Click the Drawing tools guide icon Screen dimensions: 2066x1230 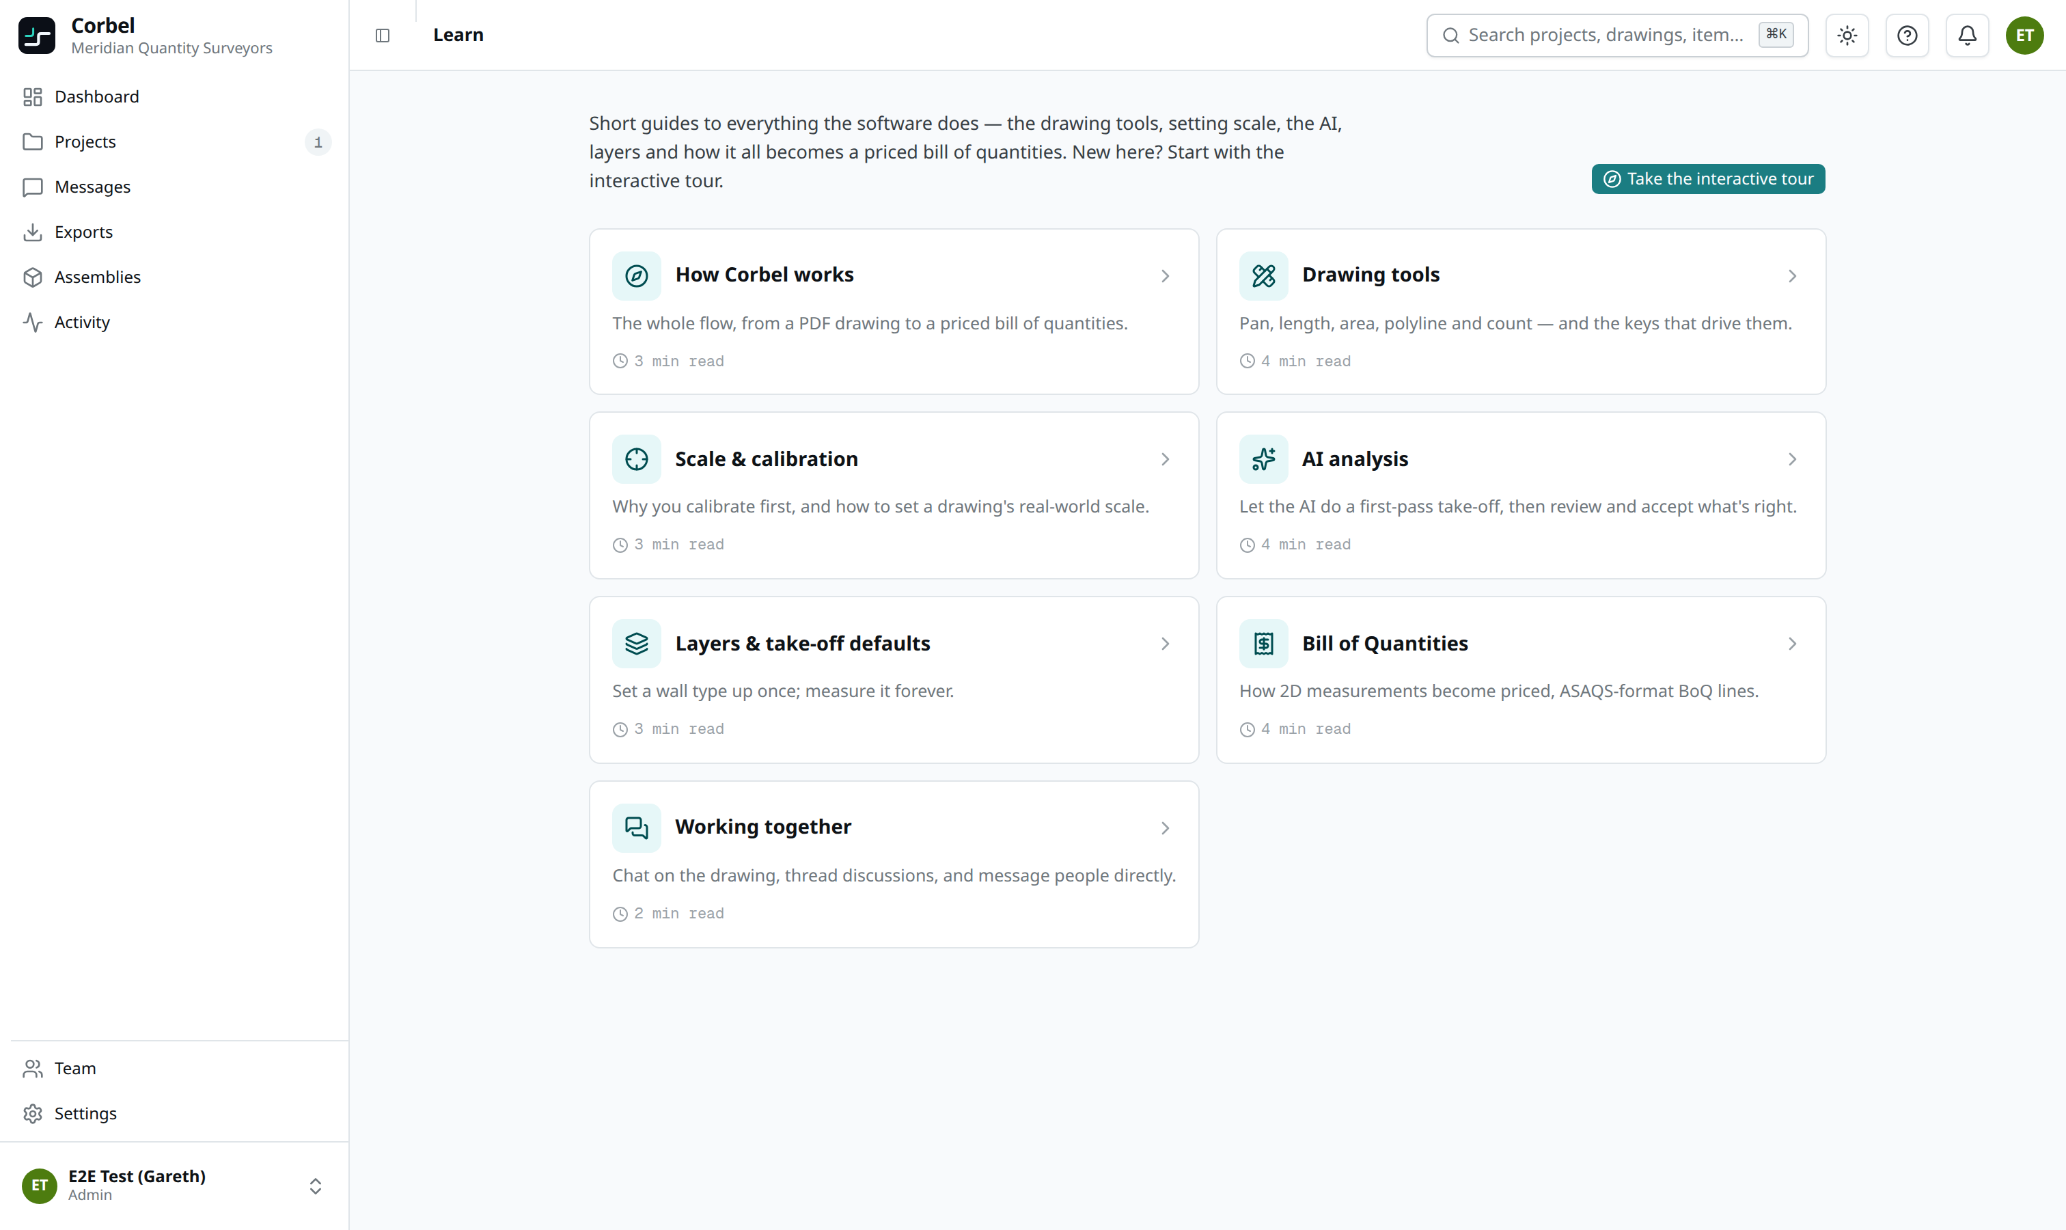pyautogui.click(x=1263, y=275)
